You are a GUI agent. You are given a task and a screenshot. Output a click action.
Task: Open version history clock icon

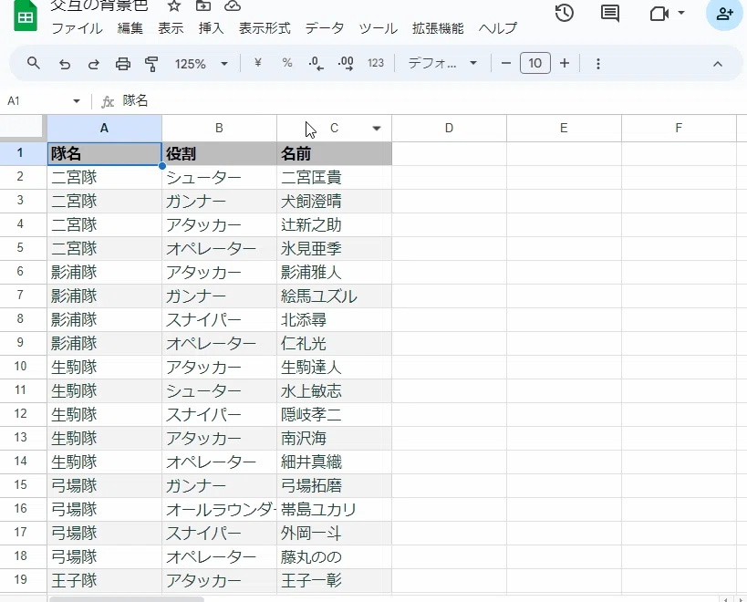(x=565, y=14)
